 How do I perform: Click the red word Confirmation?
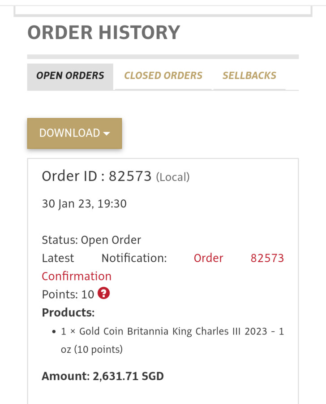pos(77,276)
